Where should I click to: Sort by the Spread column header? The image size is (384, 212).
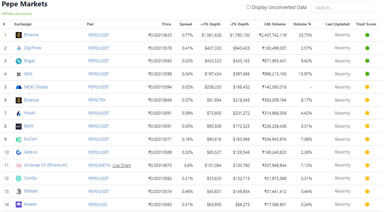click(186, 24)
